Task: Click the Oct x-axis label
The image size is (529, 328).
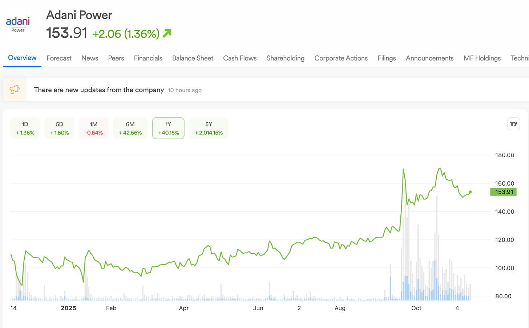Action: click(x=416, y=308)
